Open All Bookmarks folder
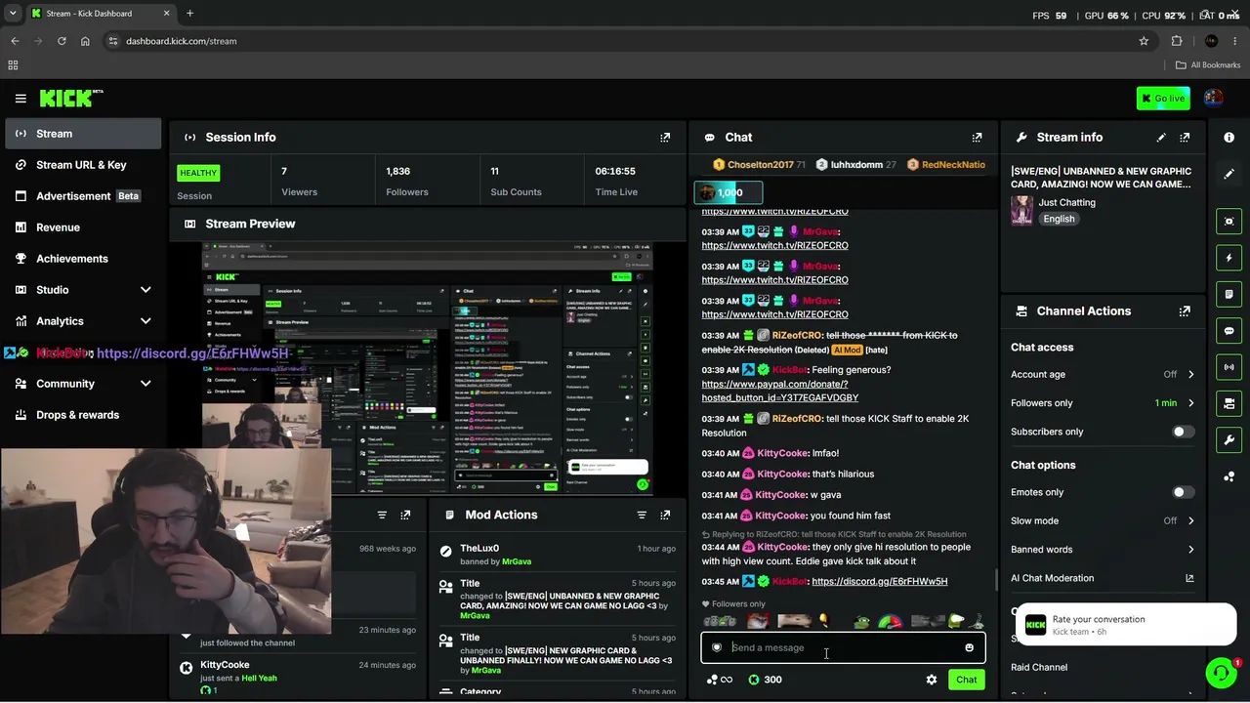The image size is (1250, 703). pos(1208,65)
